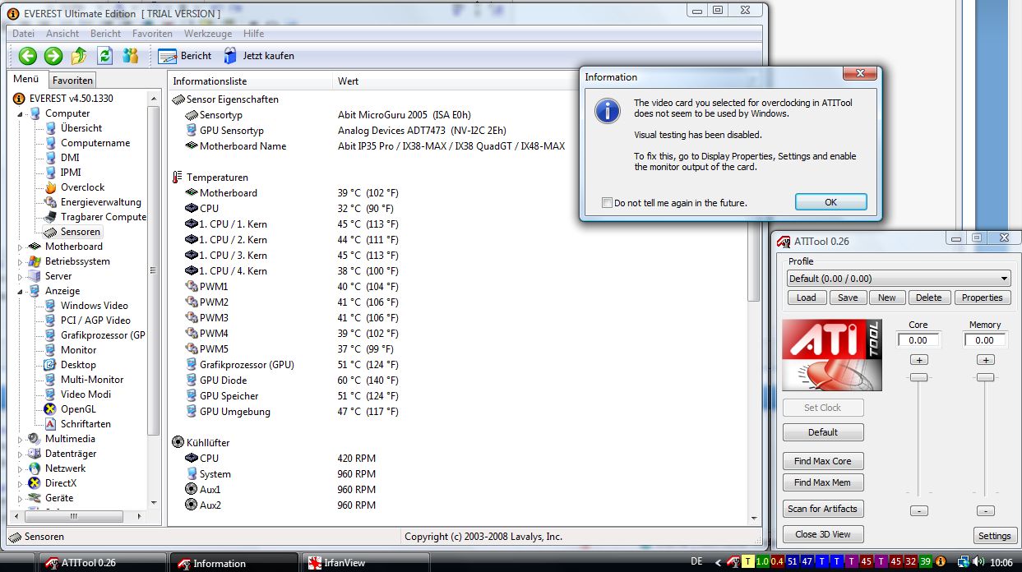The width and height of the screenshot is (1022, 572).
Task: Click New profile button
Action: [x=887, y=298]
